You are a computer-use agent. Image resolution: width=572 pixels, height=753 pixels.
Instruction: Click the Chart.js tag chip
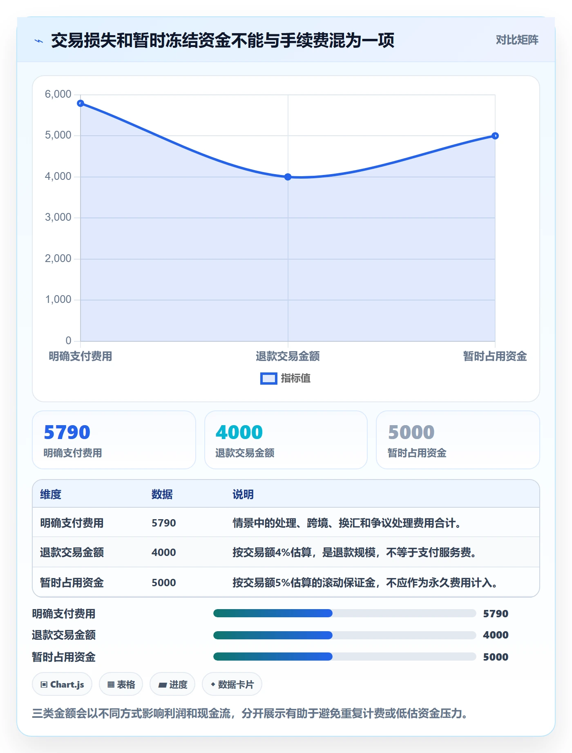click(62, 684)
